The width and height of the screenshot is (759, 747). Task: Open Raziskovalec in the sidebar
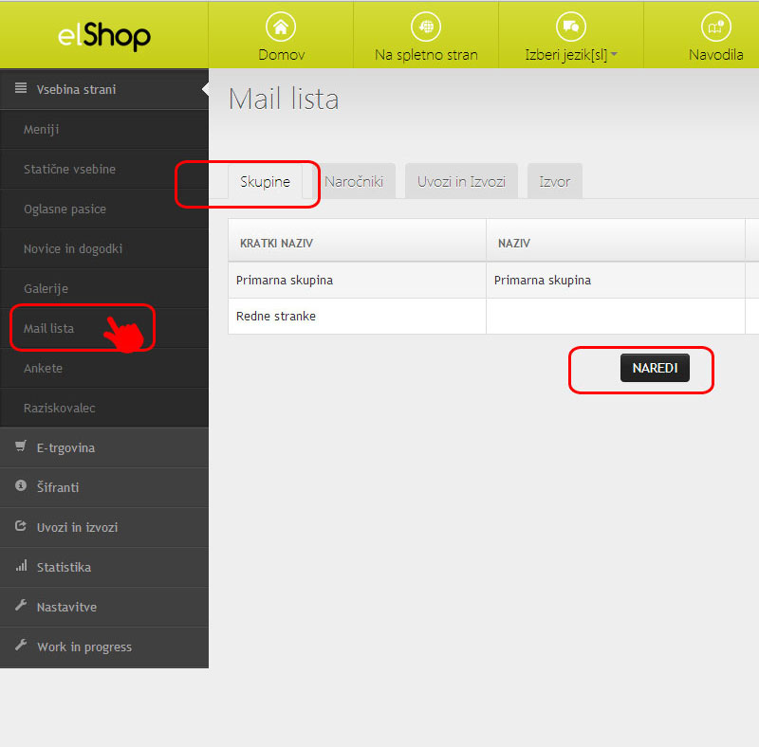(104, 408)
